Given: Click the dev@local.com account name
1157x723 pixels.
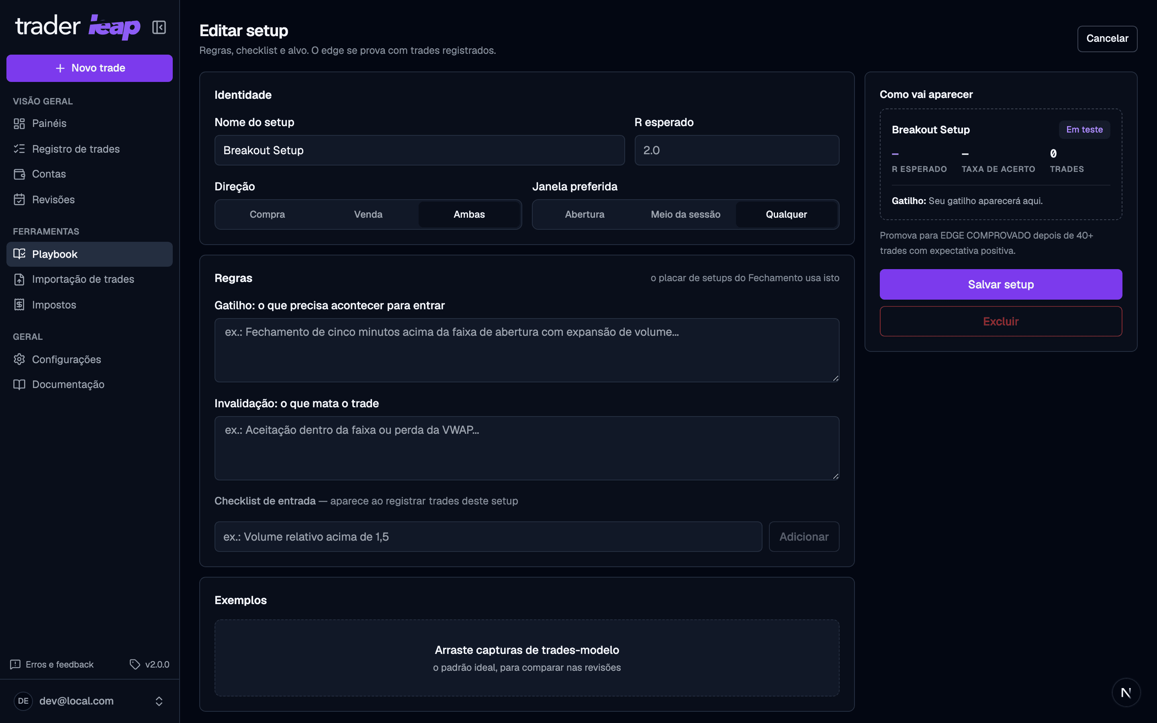Looking at the screenshot, I should pyautogui.click(x=76, y=701).
